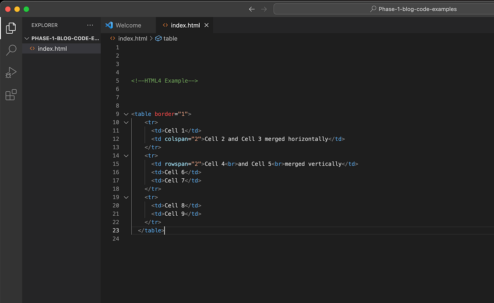The width and height of the screenshot is (494, 303).
Task: Select the Search icon in activity bar
Action: (11, 50)
